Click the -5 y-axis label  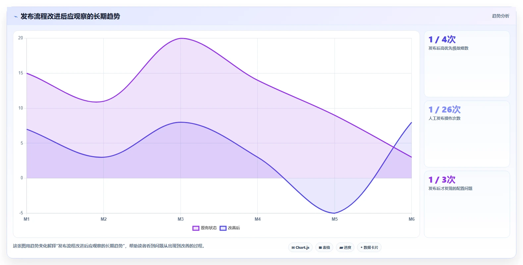[x=21, y=213]
